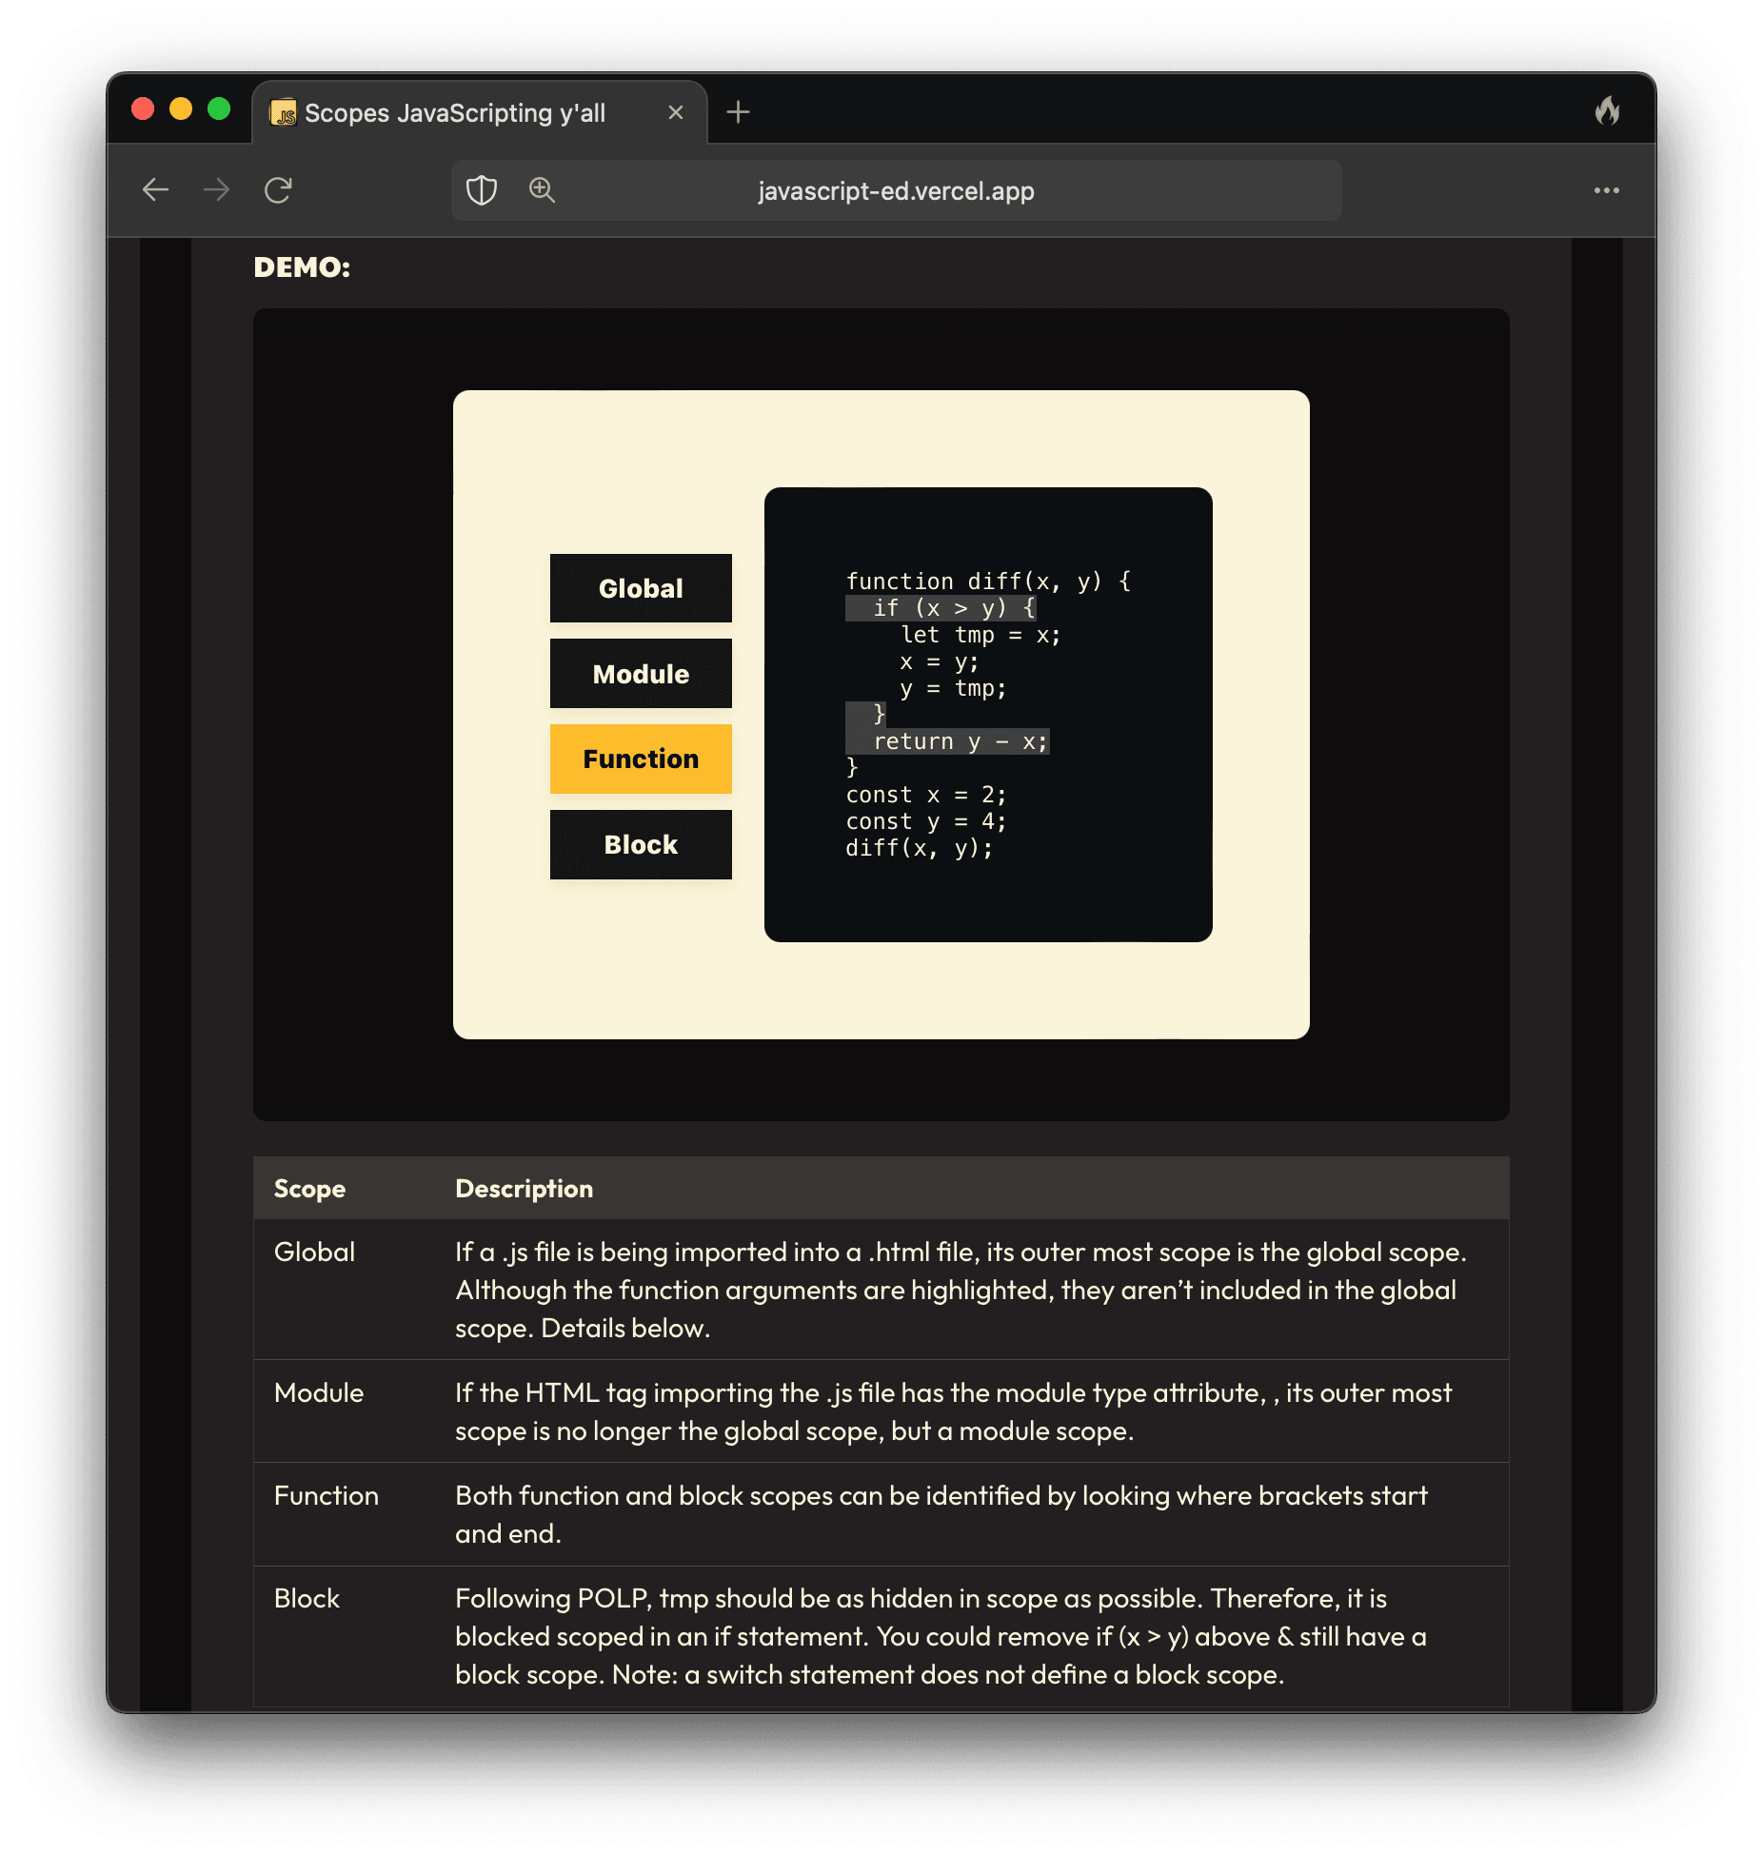This screenshot has height=1854, width=1763.
Task: Select the Module scope button
Action: (x=641, y=674)
